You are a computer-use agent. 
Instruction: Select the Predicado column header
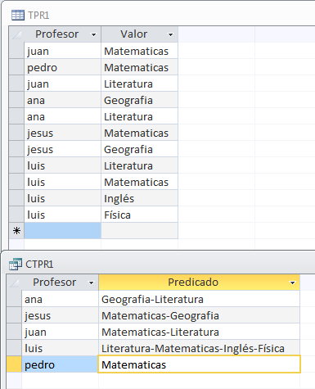point(199,283)
